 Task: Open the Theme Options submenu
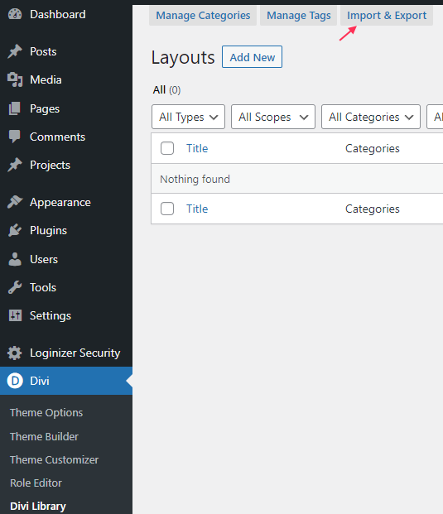click(46, 413)
